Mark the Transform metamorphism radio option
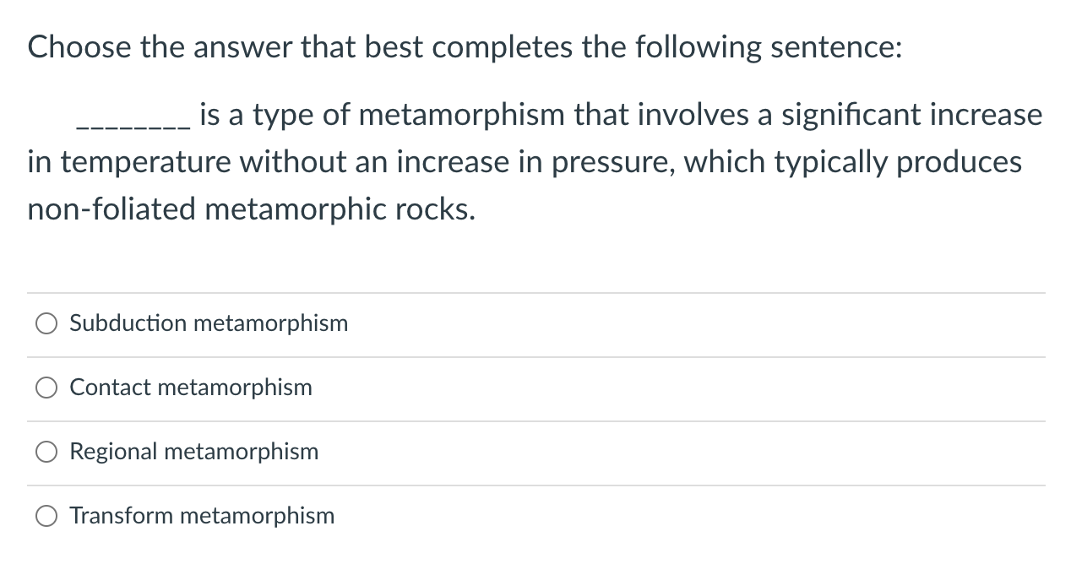 point(46,516)
